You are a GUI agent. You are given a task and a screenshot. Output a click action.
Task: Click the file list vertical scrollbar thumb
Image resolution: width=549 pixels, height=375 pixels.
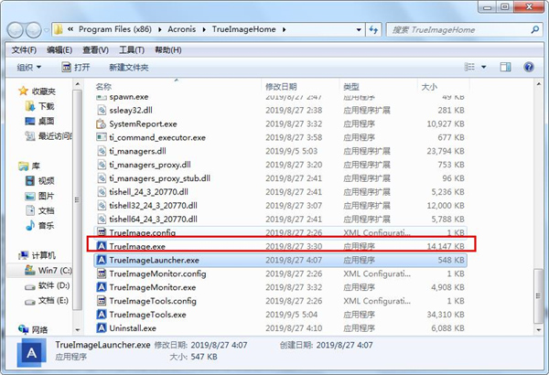point(539,295)
